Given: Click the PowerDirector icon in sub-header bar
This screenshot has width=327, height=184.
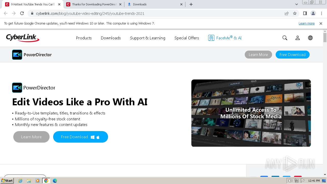Looking at the screenshot, I should point(17,55).
